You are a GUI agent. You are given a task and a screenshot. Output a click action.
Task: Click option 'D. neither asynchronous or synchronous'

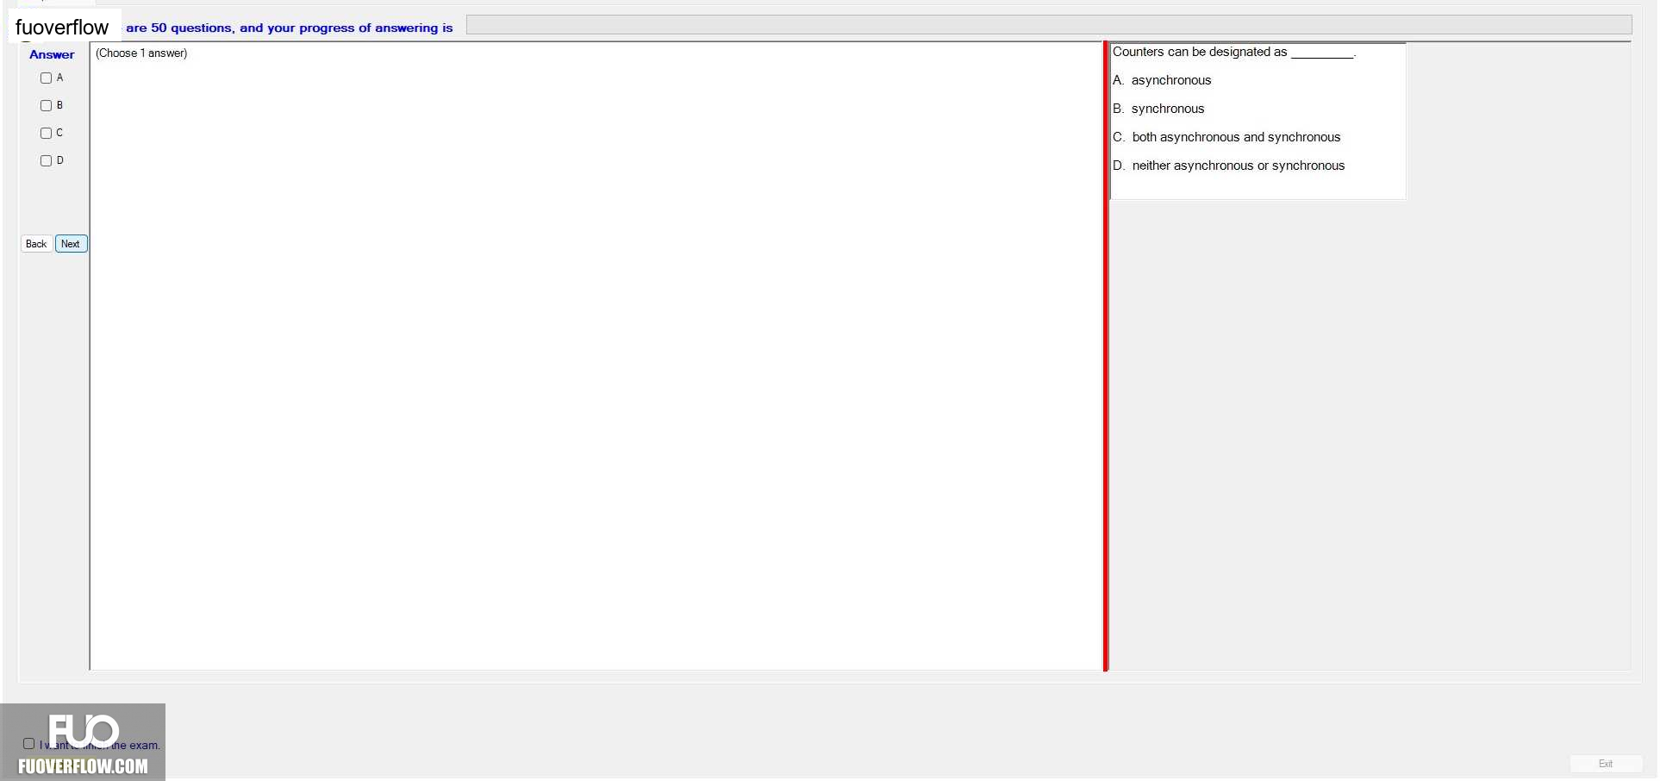tap(1229, 166)
